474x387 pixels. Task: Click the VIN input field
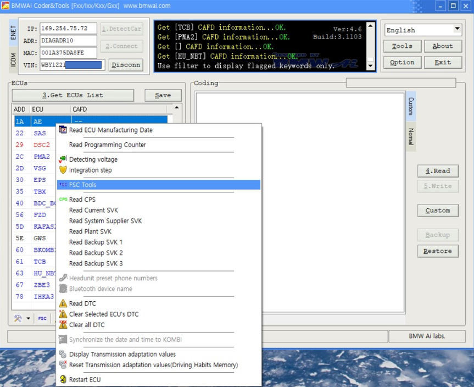pyautogui.click(x=73, y=65)
